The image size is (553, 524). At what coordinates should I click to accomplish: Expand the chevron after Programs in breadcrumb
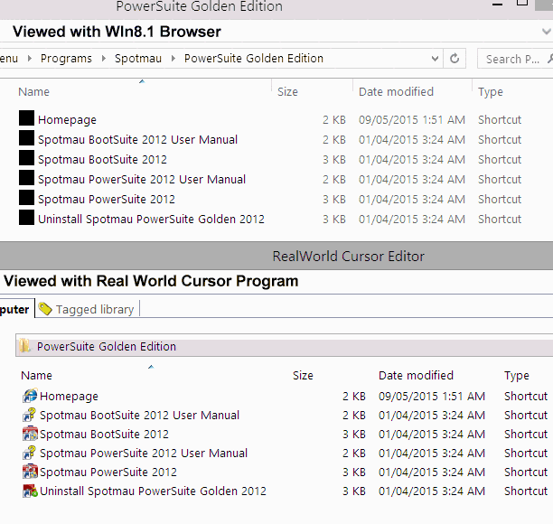pyautogui.click(x=103, y=59)
